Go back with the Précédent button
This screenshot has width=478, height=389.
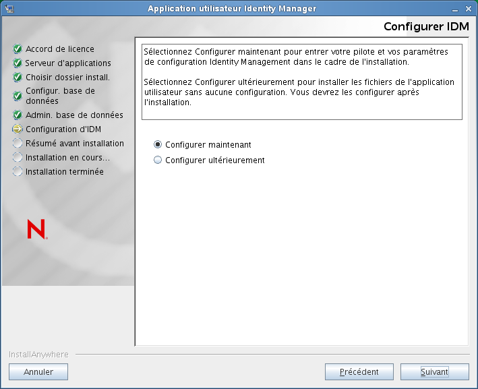[359, 371]
